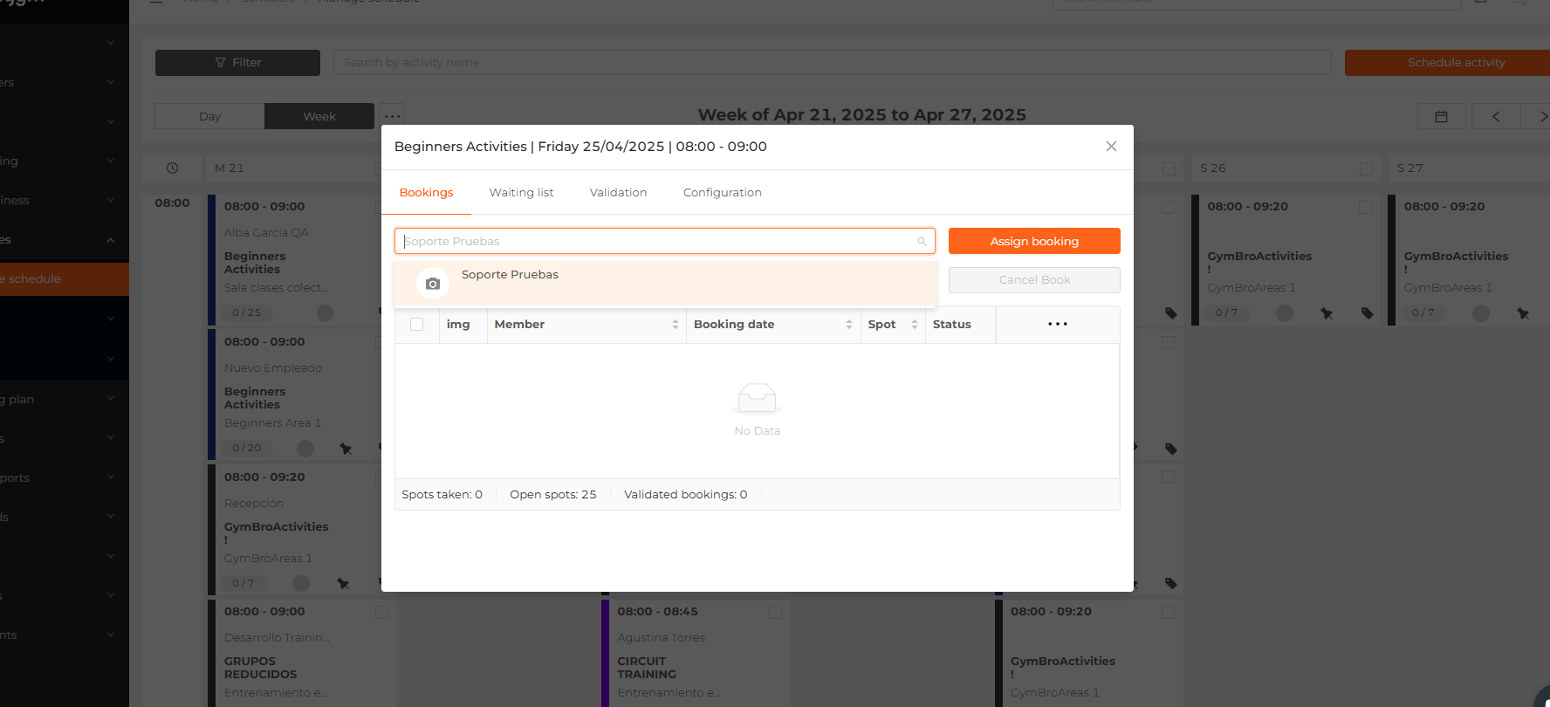Screen dimensions: 1550x707
Task: Collapse the expanded sidebar section above schedule
Action: pos(110,240)
